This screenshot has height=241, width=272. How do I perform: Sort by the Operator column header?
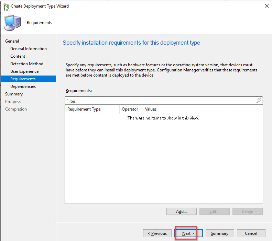130,109
